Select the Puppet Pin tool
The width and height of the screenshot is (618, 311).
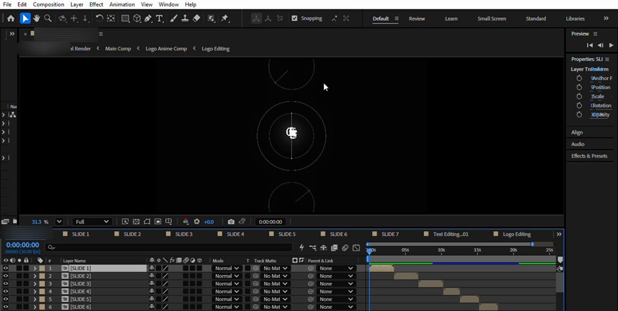[x=225, y=19]
